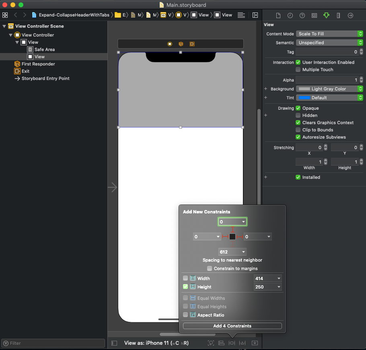
Task: Open the Content Mode dropdown
Action: (x=329, y=34)
